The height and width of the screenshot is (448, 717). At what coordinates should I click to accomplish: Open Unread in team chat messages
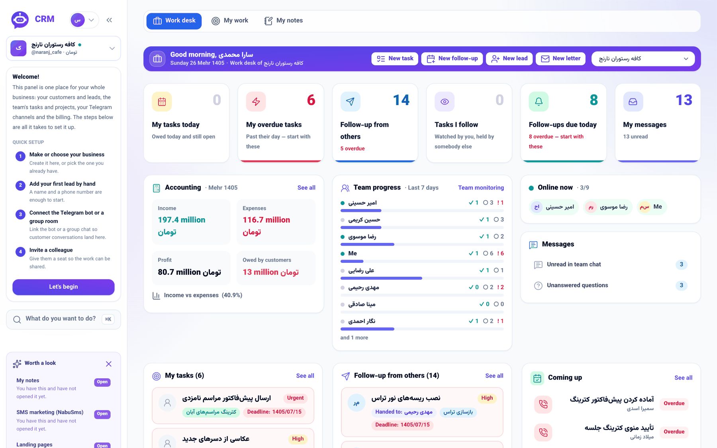610,264
